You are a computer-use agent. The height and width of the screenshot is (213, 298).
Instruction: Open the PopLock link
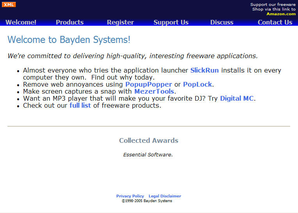(197, 84)
